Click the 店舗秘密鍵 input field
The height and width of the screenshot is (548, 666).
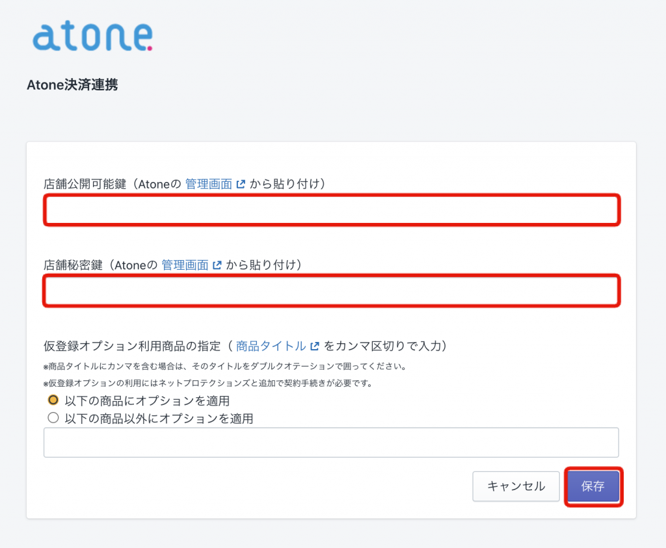(x=332, y=291)
